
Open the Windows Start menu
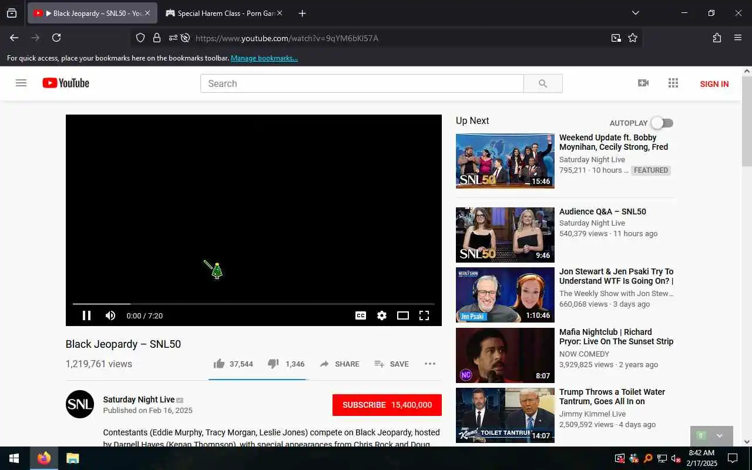click(x=14, y=458)
